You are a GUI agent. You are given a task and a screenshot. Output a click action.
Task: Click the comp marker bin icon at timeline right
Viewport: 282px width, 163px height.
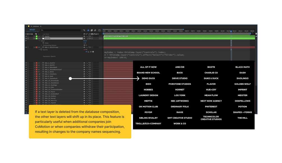tap(256, 34)
